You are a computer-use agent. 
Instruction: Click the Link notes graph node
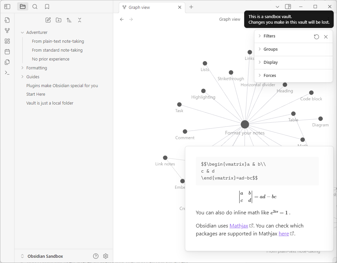click(165, 158)
